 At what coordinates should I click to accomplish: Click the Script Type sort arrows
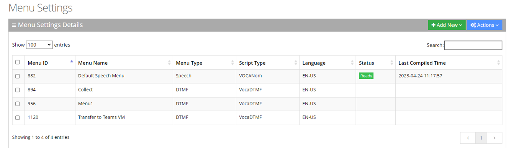(296, 63)
